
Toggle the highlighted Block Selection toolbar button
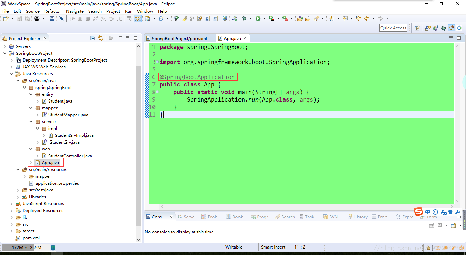137,18
